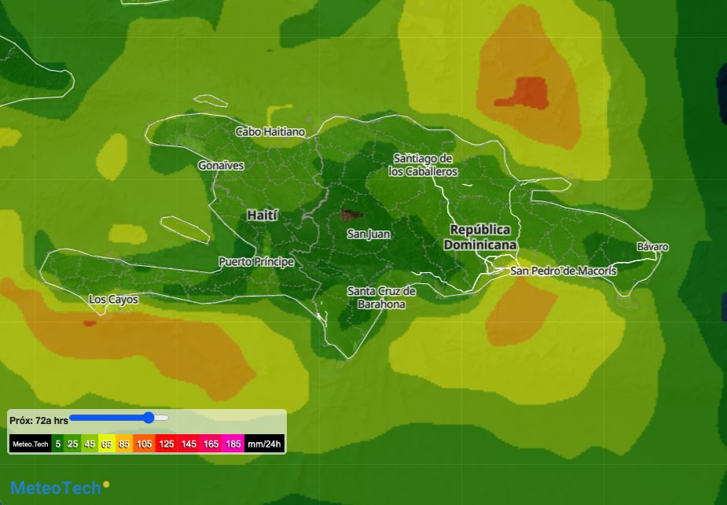Select the orange '105' legend swatch
Viewport: 727px width, 505px height.
coord(142,444)
